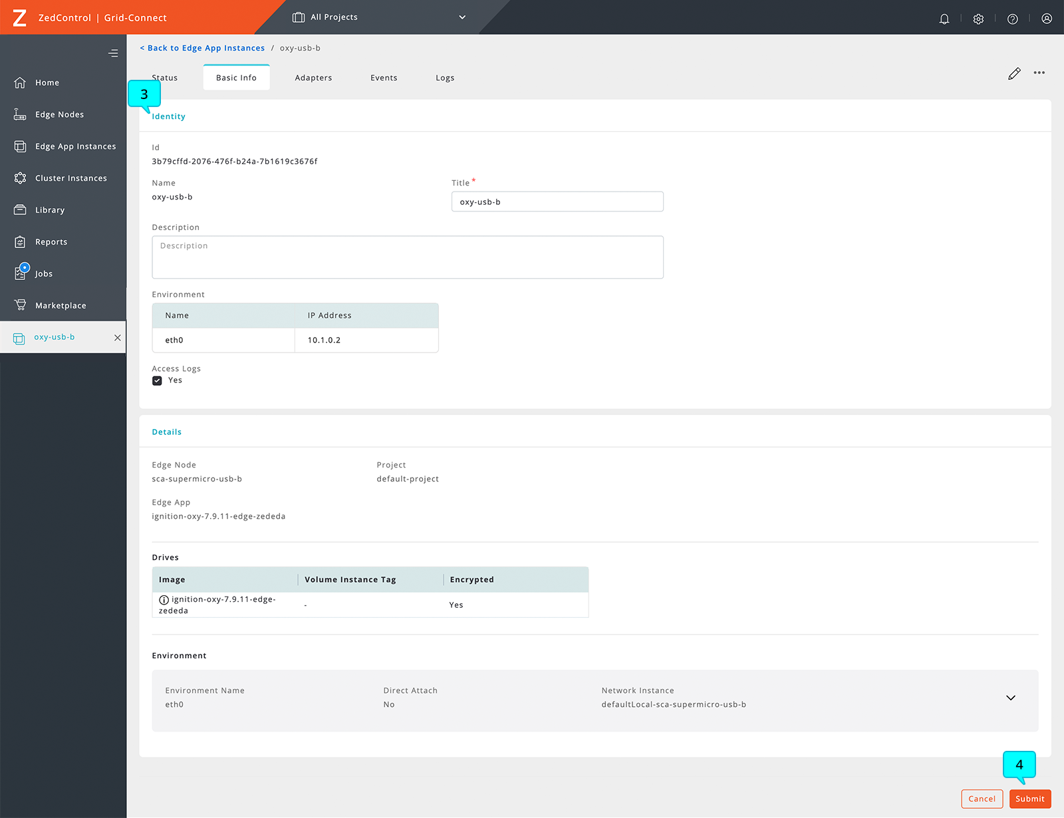Collapse the sidebar with hamburger icon
The image size is (1064, 818).
[x=113, y=53]
